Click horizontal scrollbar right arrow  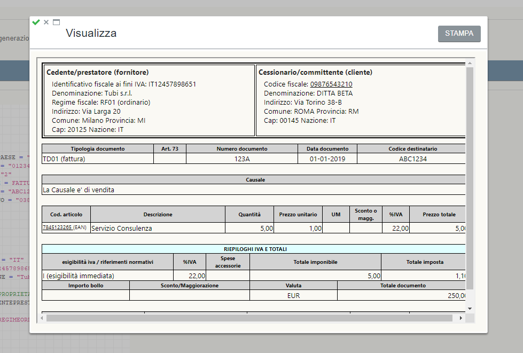[460, 318]
